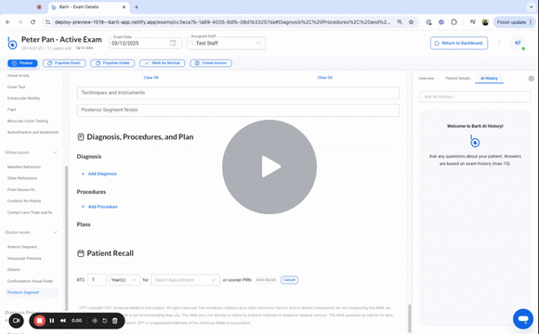Viewport: 539px width, 334px height.
Task: Play the video with the center play button
Action: (x=269, y=167)
